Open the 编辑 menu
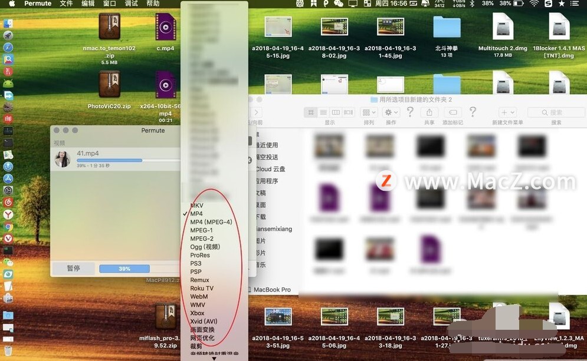Screen dimensions: 587x361 (88, 4)
